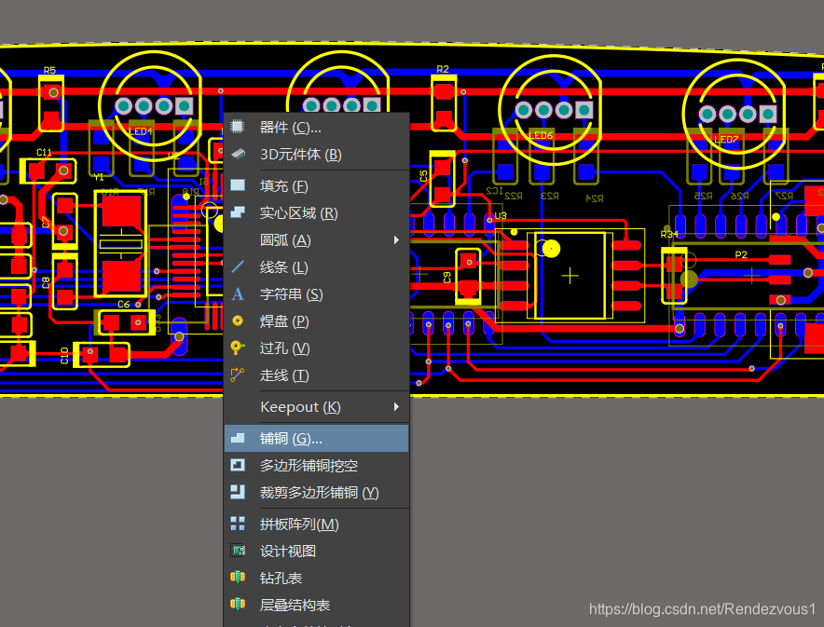Select 裁剪多边形铺铜 (Y) menu entry

tap(316, 492)
